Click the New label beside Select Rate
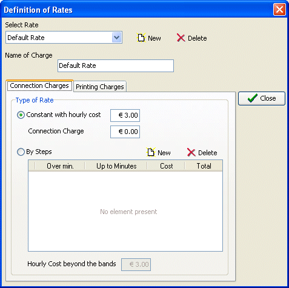 click(154, 38)
